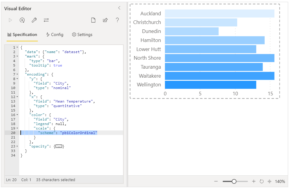289x188 pixels.
Task: Collapse the "color" block on line 16
Action: (17, 115)
